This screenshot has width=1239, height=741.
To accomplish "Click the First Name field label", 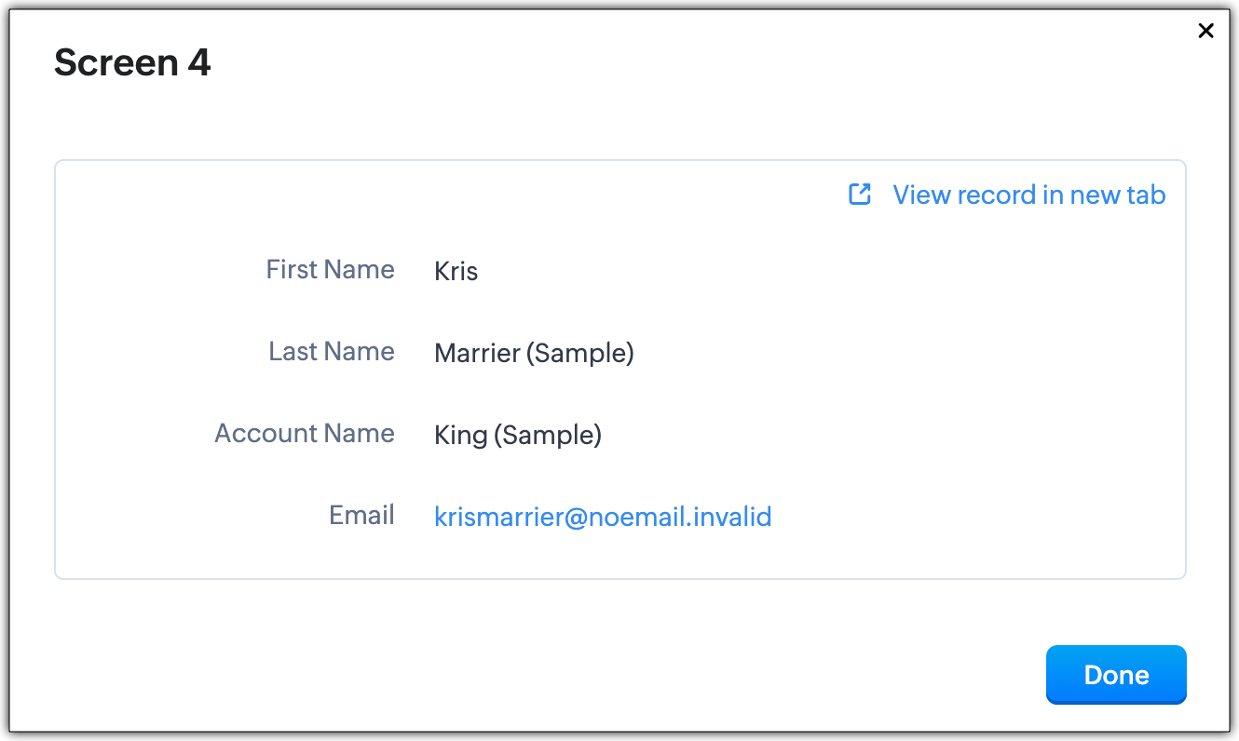I will [x=330, y=270].
